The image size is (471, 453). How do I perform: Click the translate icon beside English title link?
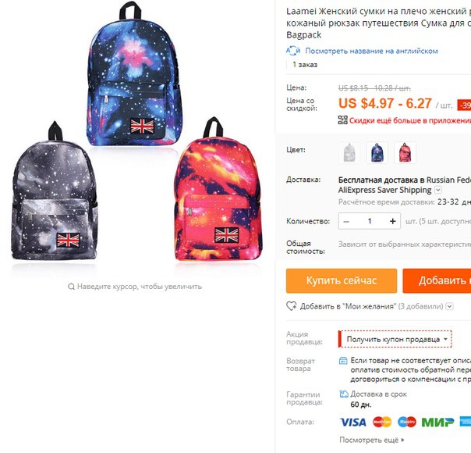click(x=293, y=51)
